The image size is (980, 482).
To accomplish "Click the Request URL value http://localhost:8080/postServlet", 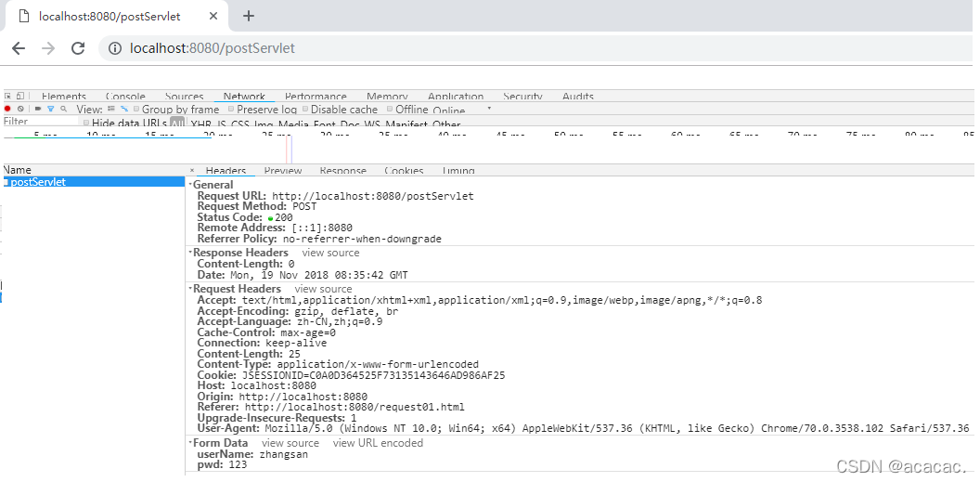I will click(x=373, y=196).
